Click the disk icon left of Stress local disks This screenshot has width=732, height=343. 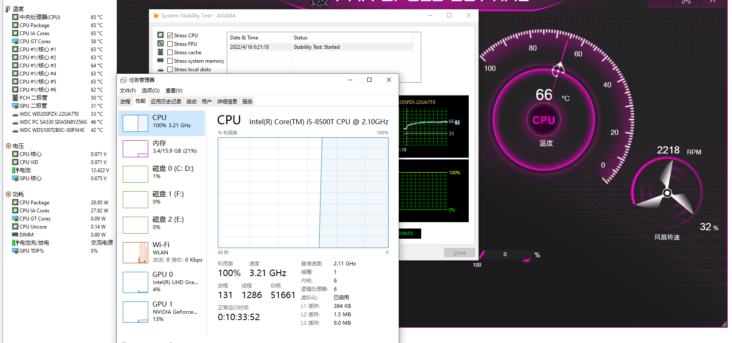click(160, 69)
